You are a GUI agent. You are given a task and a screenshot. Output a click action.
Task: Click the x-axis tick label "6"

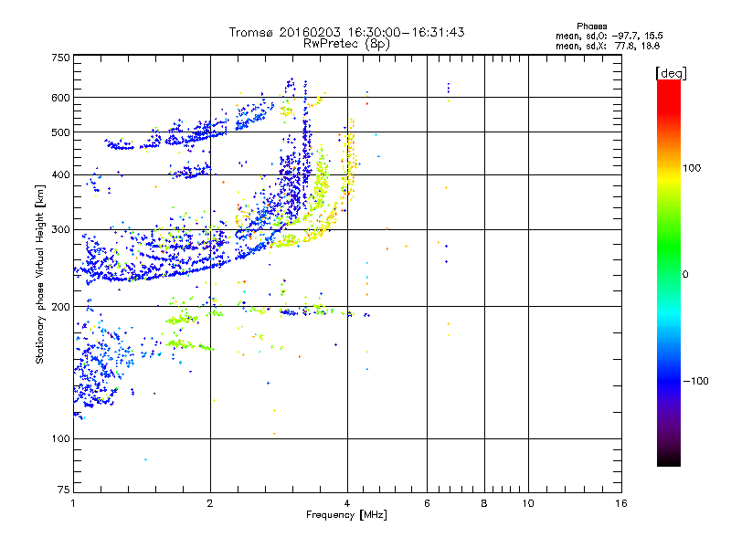point(427,503)
